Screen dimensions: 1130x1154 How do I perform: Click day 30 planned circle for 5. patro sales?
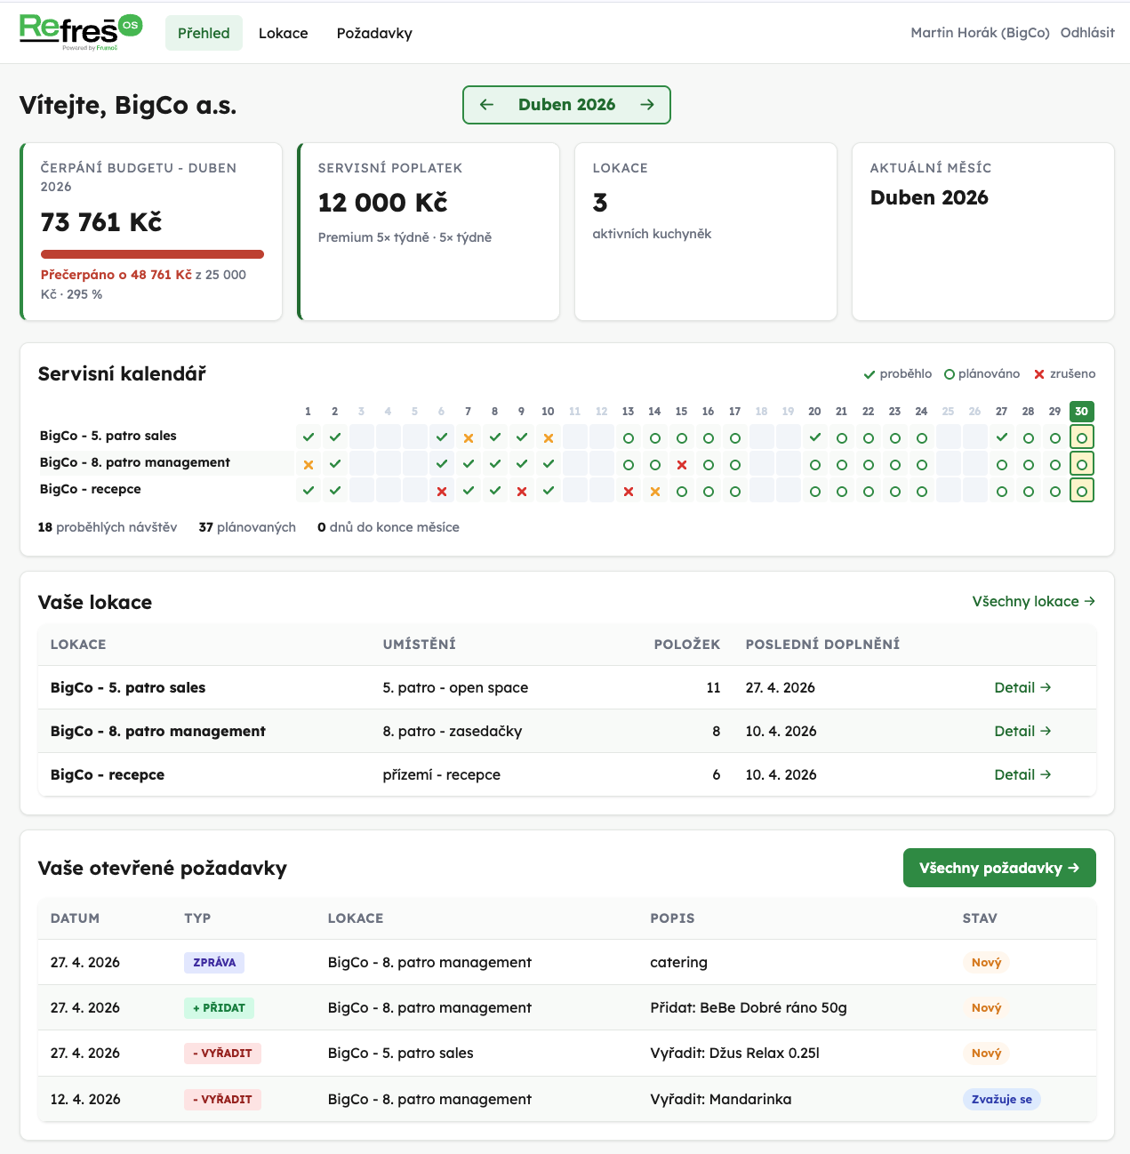[x=1082, y=437]
